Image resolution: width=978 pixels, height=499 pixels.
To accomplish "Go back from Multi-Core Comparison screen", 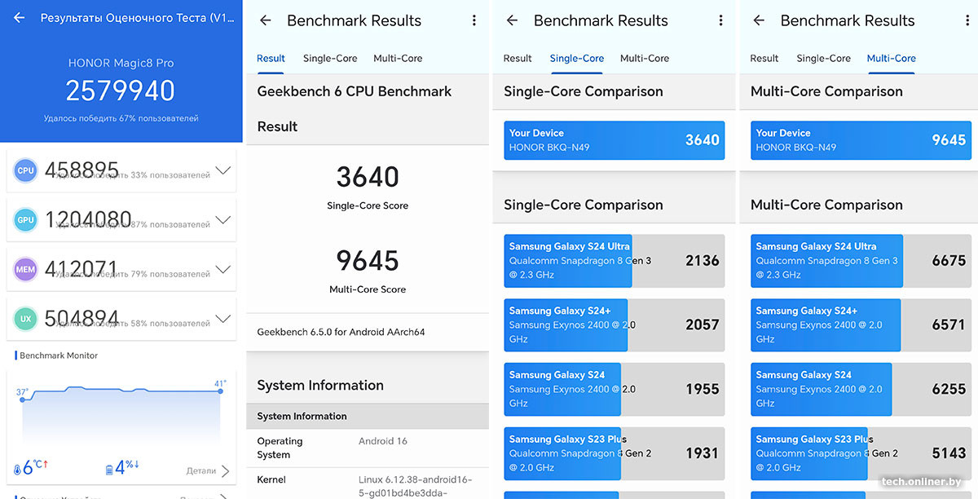I will click(x=759, y=20).
